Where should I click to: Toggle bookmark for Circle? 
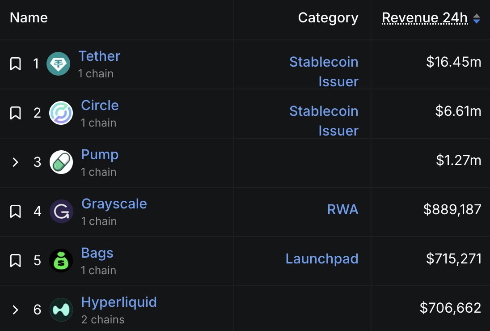(16, 113)
